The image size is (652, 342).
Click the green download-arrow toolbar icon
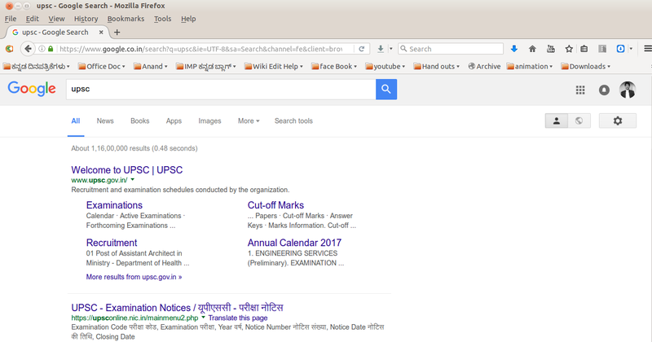point(380,49)
